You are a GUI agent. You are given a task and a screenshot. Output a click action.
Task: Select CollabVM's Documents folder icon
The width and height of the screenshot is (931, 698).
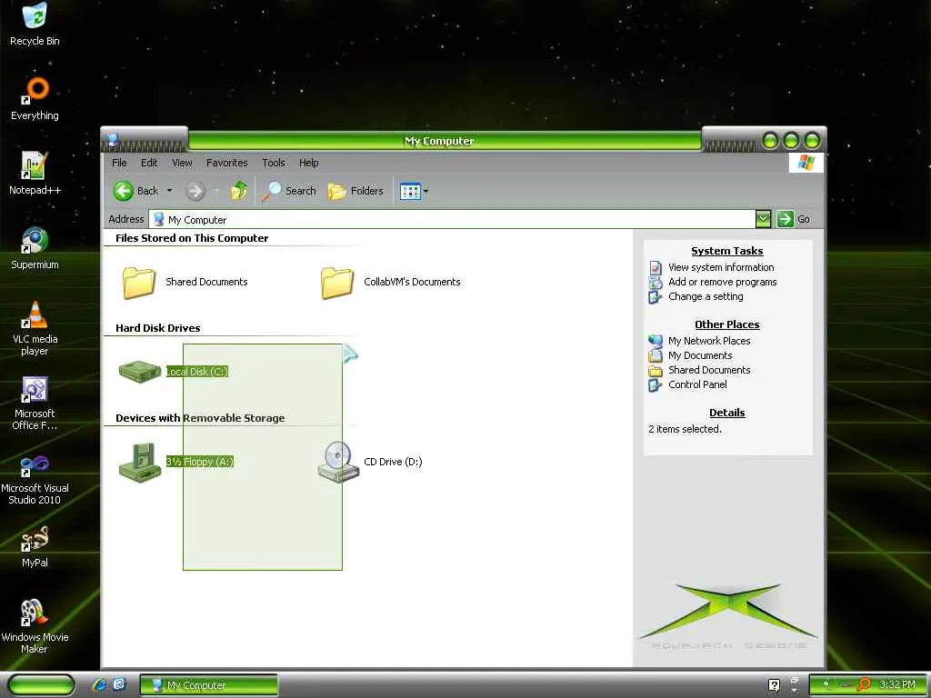pos(336,283)
